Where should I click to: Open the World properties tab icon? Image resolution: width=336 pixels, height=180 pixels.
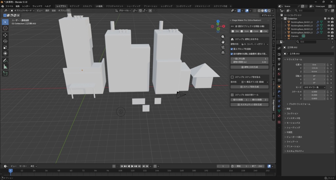tap(279, 74)
